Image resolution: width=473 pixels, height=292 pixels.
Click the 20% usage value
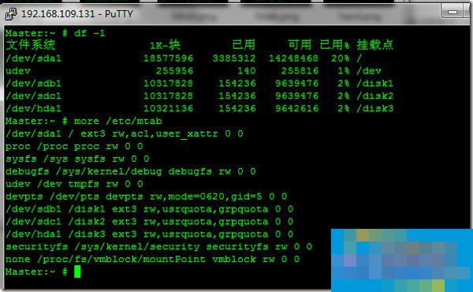click(x=341, y=58)
